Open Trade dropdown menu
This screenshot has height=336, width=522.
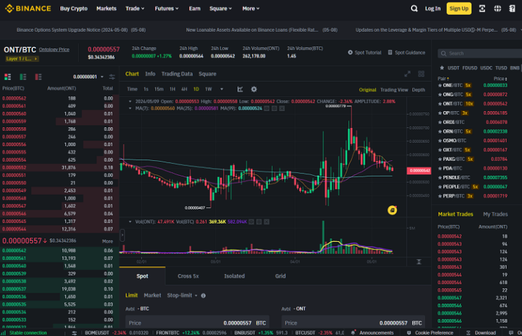(x=135, y=8)
